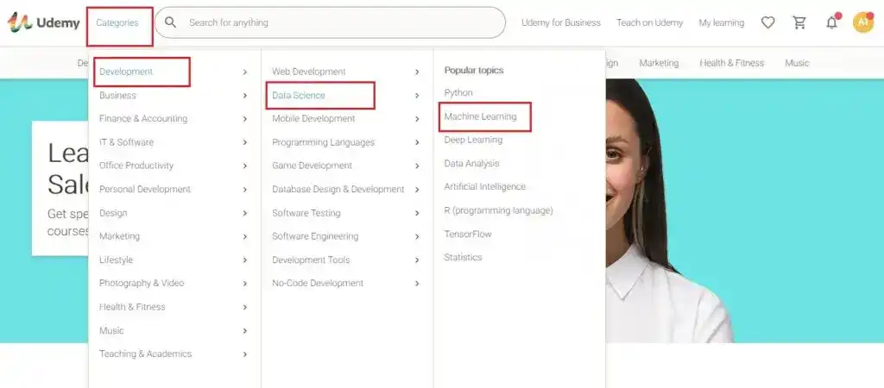884x388 pixels.
Task: Select Development in the categories list
Action: (126, 72)
